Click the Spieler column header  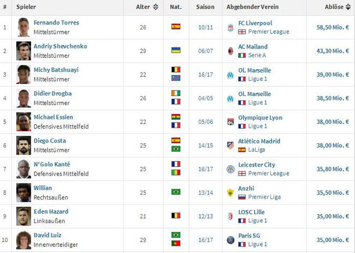[26, 7]
